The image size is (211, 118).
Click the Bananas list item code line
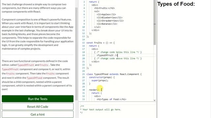107,24
